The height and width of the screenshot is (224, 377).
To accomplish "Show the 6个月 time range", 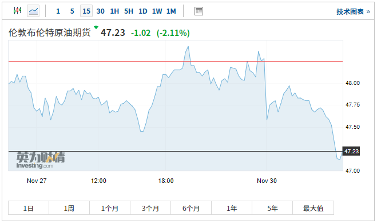I will pyautogui.click(x=191, y=208).
